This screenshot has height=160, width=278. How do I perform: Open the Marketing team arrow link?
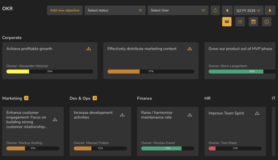[26, 98]
